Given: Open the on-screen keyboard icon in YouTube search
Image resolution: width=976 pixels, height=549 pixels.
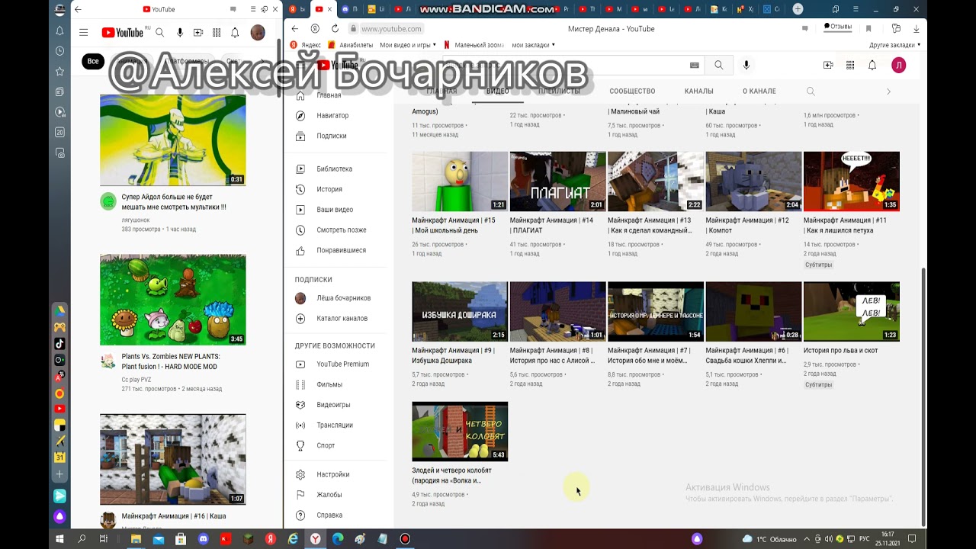Looking at the screenshot, I should [x=694, y=66].
